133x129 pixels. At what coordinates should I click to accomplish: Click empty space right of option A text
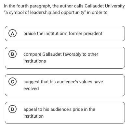pyautogui.click(x=113, y=33)
